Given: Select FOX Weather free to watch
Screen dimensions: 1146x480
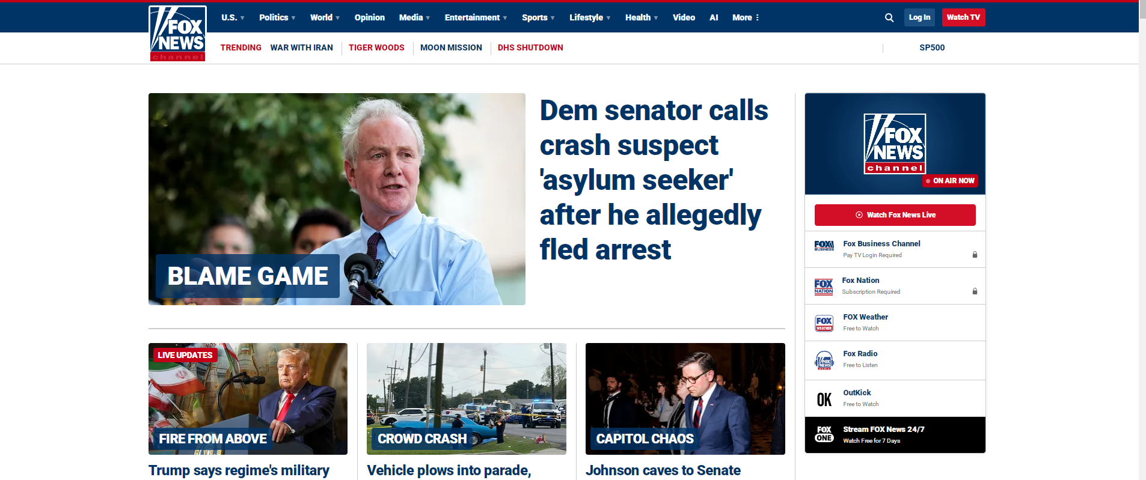Looking at the screenshot, I should click(895, 323).
